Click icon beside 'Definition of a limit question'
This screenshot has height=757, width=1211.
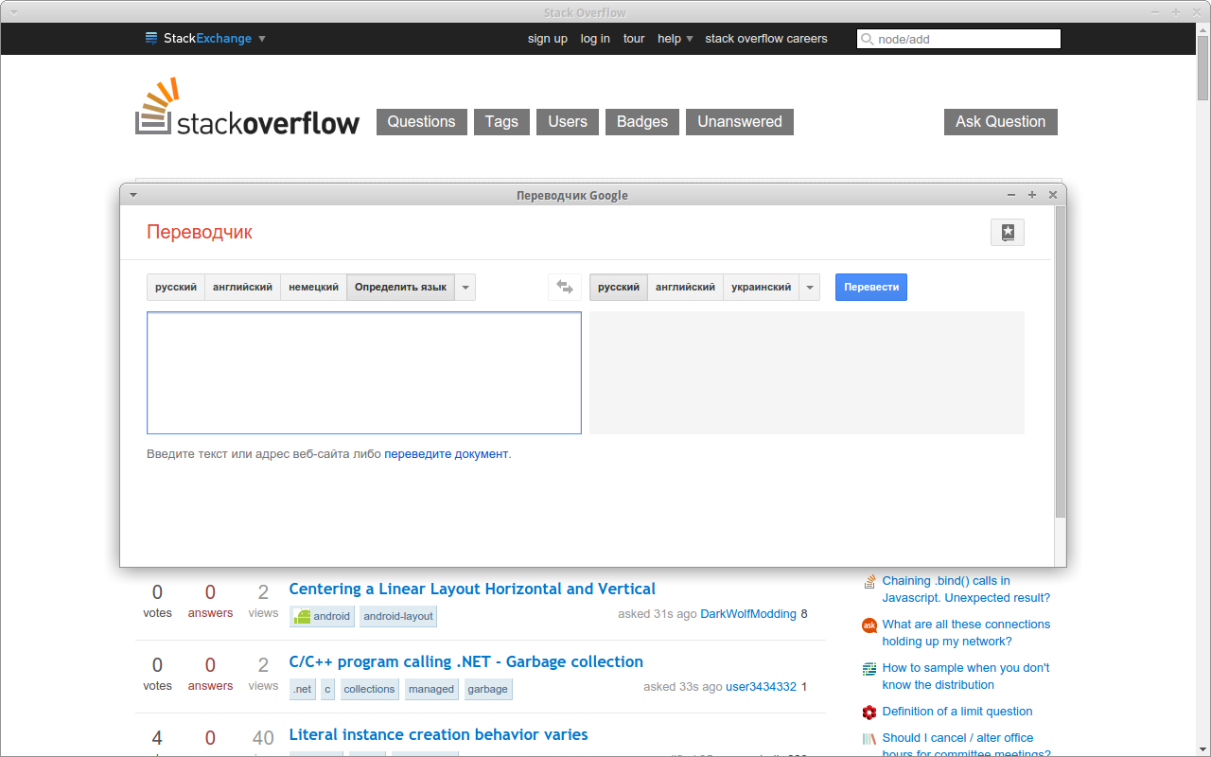point(869,713)
